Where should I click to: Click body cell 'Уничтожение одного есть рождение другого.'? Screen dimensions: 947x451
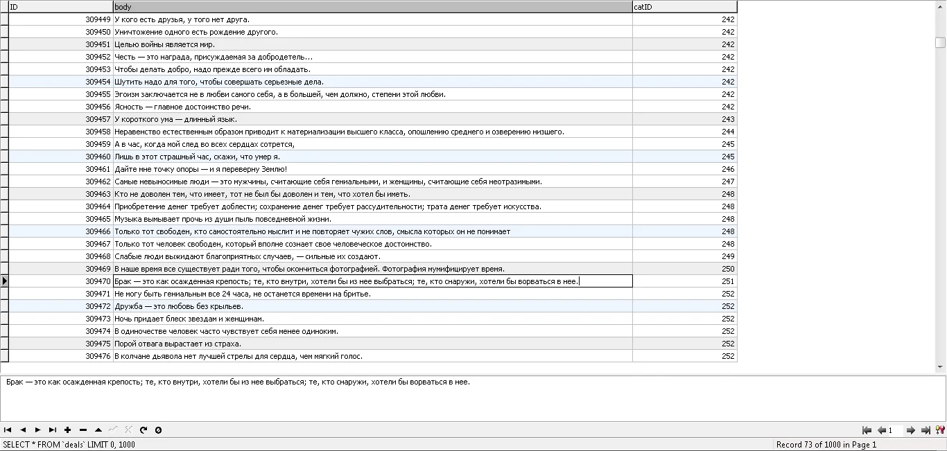[x=373, y=32]
